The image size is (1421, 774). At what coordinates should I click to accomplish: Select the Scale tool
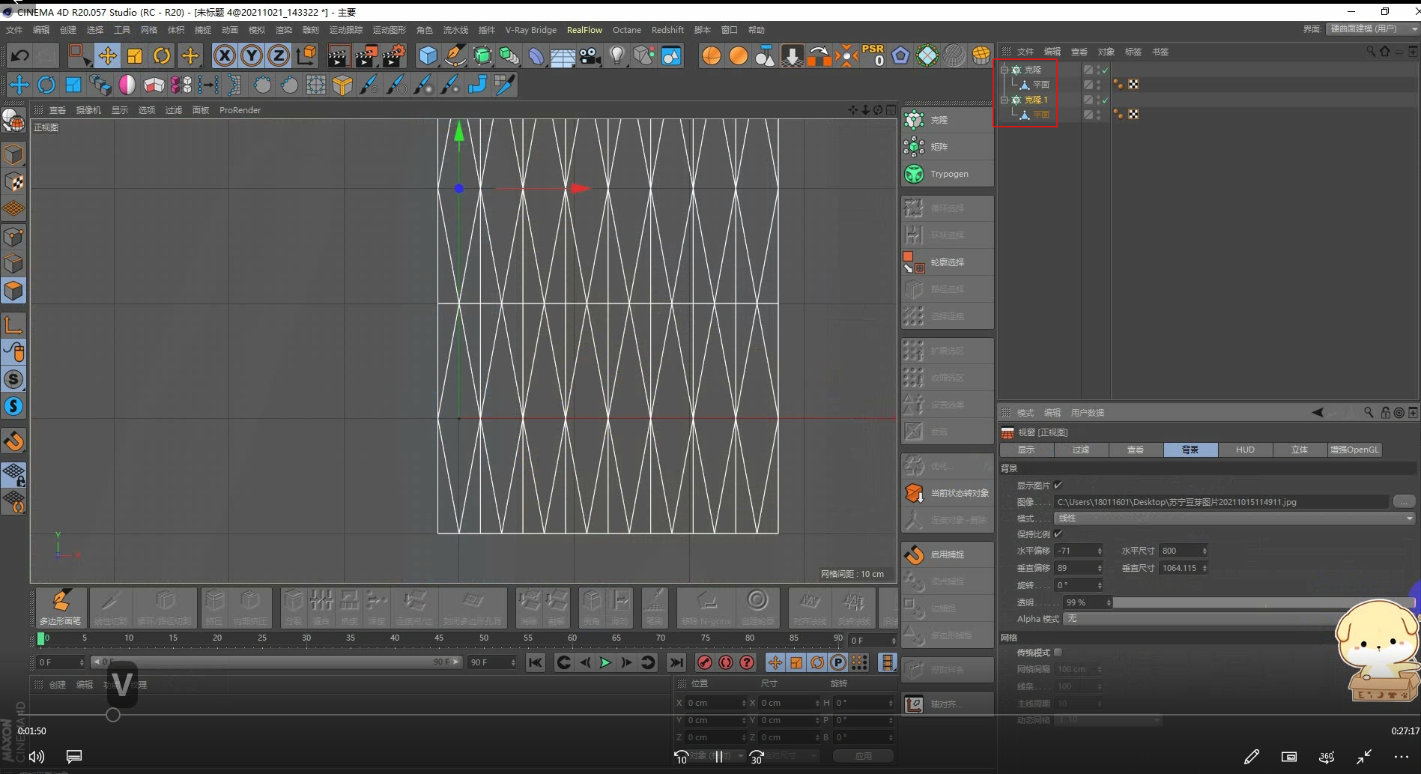click(x=135, y=55)
